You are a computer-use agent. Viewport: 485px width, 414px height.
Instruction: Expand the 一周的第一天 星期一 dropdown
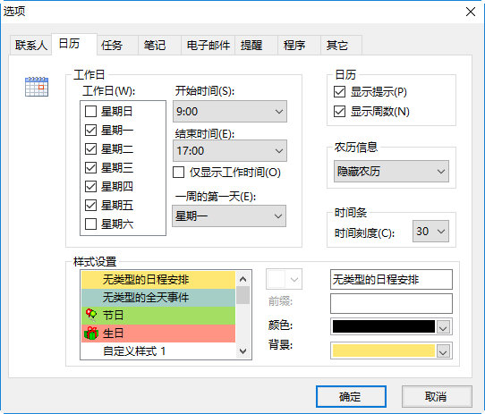[229, 215]
